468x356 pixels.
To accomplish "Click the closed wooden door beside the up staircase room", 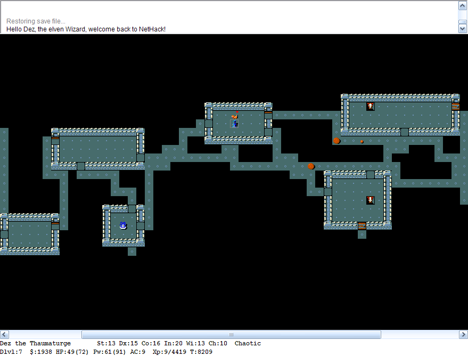I will click(455, 107).
